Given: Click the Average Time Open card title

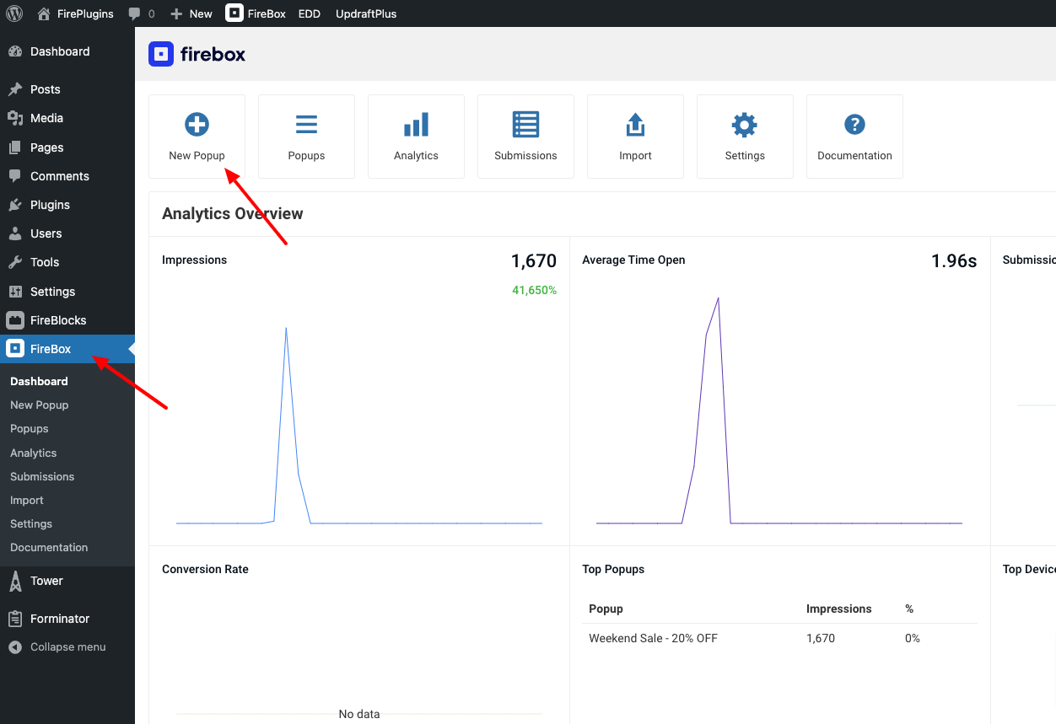Looking at the screenshot, I should [633, 260].
